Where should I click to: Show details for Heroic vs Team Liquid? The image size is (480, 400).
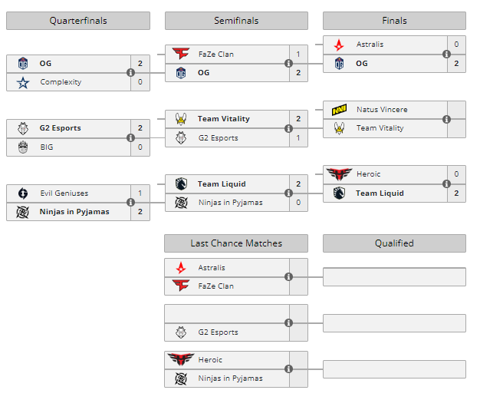(447, 184)
